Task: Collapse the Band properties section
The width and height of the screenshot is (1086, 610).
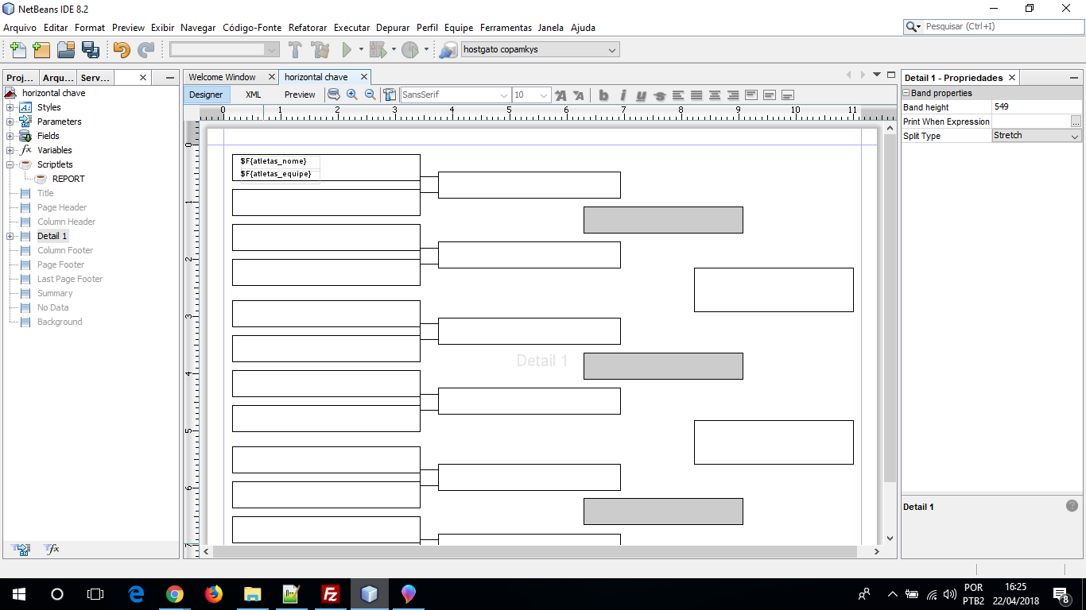Action: click(906, 93)
